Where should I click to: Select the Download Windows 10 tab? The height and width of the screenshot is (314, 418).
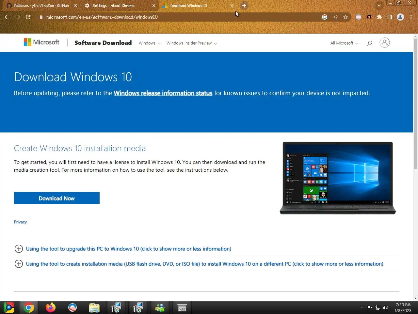(x=198, y=6)
